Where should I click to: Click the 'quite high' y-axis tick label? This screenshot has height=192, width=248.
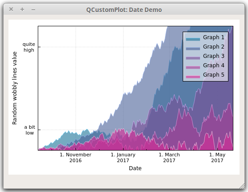click(28, 47)
